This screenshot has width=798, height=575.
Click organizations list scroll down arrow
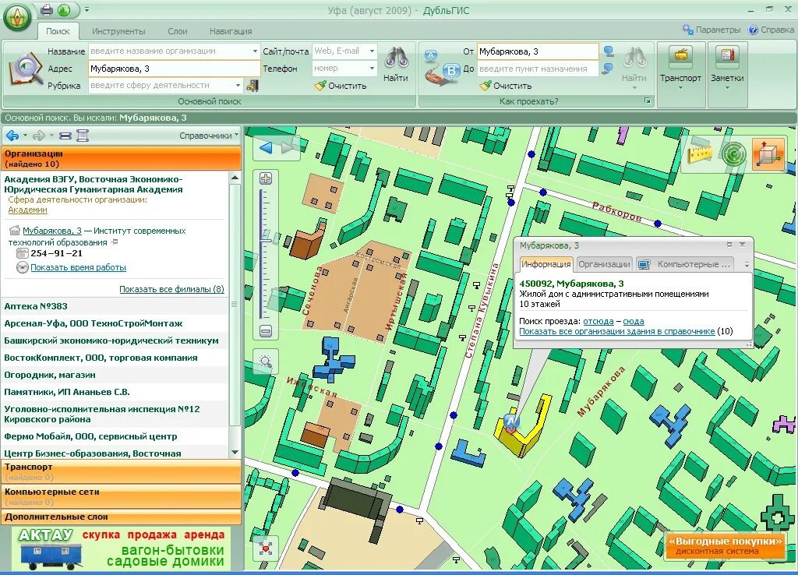point(235,452)
